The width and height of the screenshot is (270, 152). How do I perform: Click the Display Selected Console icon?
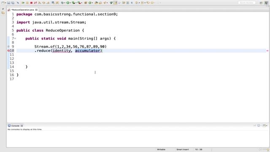pyautogui.click(x=259, y=126)
